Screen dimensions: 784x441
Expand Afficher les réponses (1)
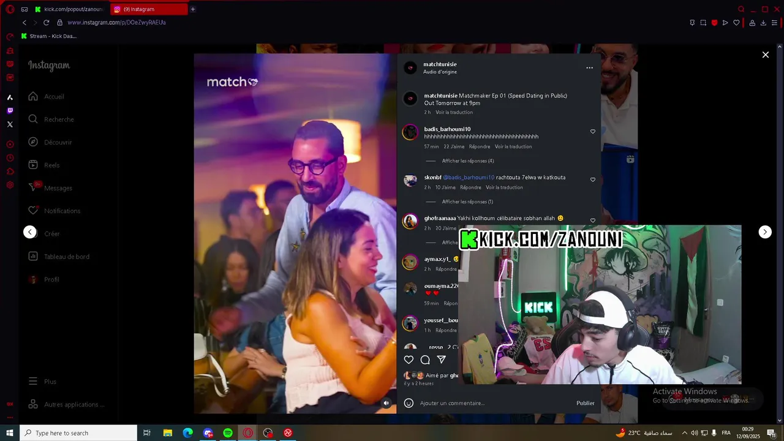pyautogui.click(x=467, y=202)
